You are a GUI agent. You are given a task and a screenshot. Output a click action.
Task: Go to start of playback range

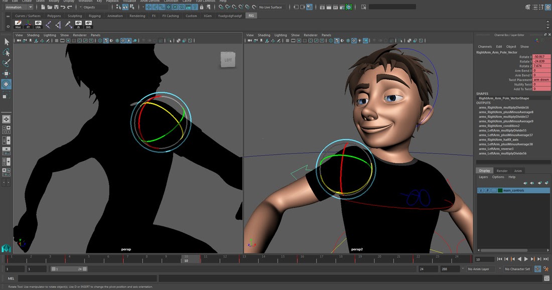499,259
